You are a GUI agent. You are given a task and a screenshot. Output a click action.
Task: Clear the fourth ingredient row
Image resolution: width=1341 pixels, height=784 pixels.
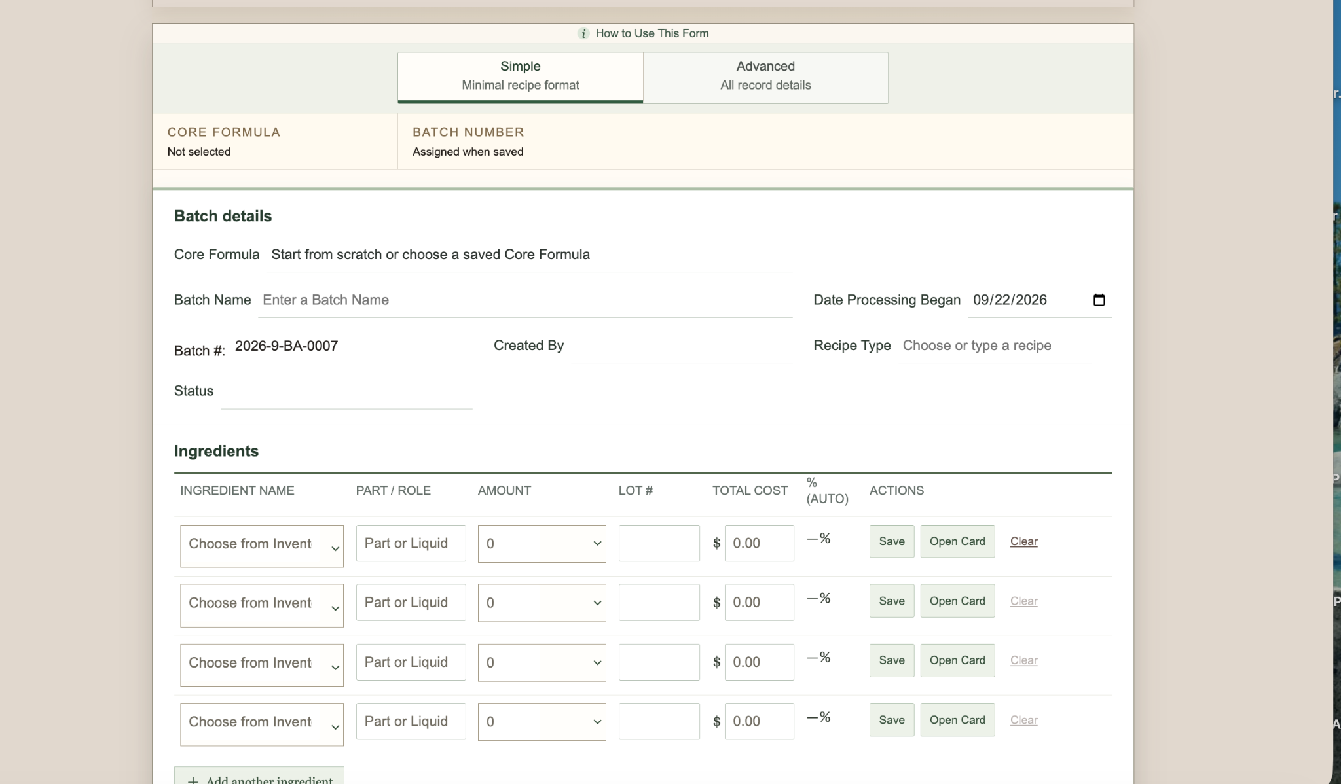[1023, 720]
